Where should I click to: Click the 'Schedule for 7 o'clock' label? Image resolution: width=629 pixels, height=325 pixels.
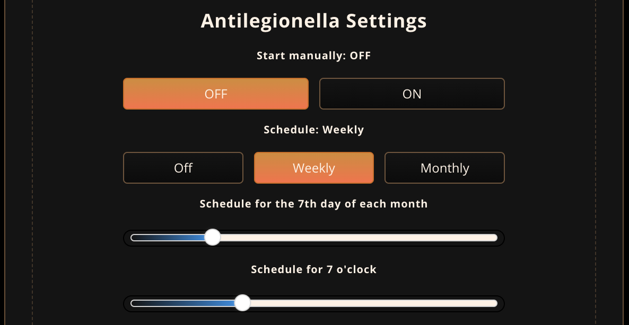(313, 269)
